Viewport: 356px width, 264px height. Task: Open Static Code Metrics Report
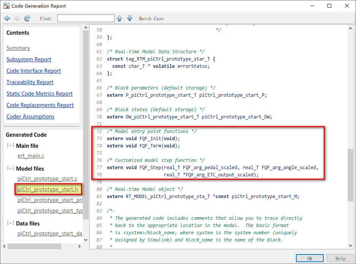coord(40,93)
